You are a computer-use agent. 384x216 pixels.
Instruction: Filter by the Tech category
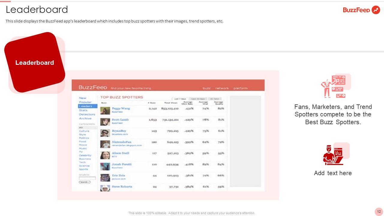[x=82, y=162]
